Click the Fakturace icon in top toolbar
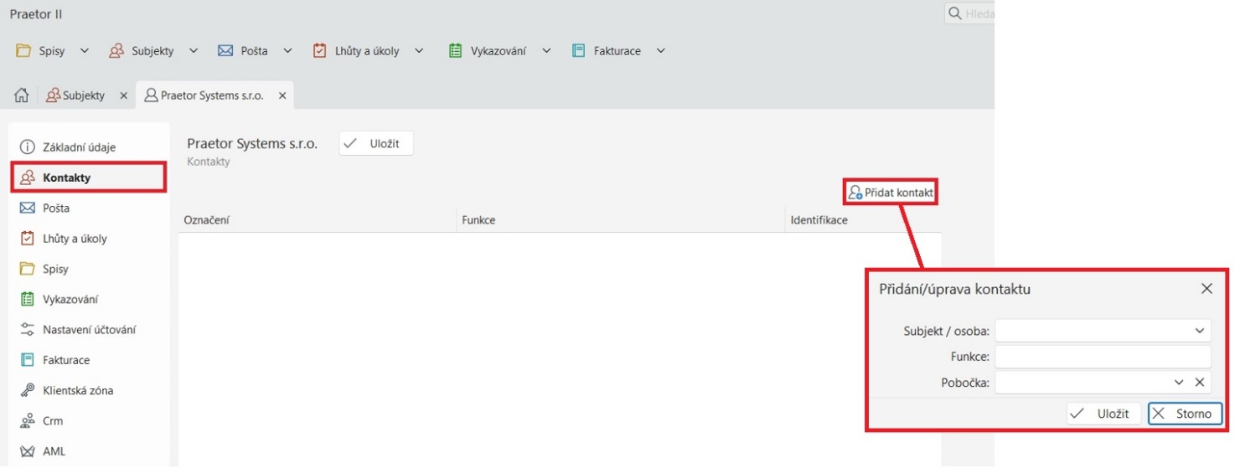 [x=578, y=51]
